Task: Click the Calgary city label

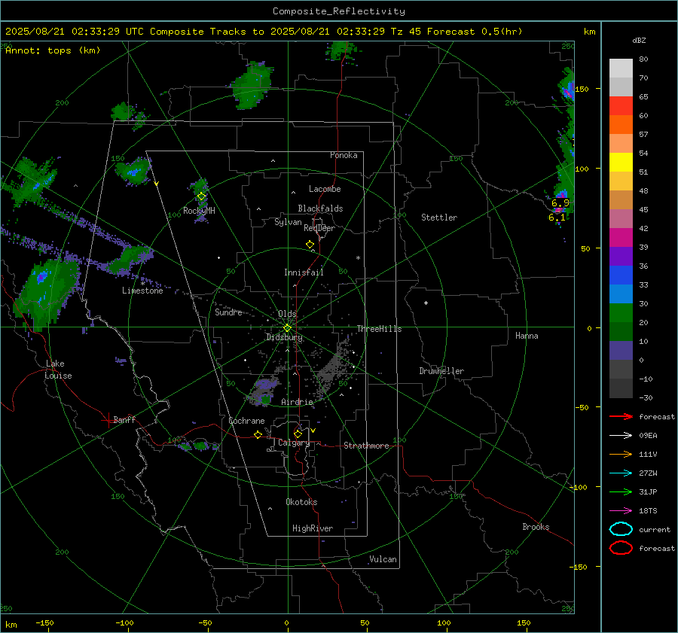Action: tap(294, 443)
